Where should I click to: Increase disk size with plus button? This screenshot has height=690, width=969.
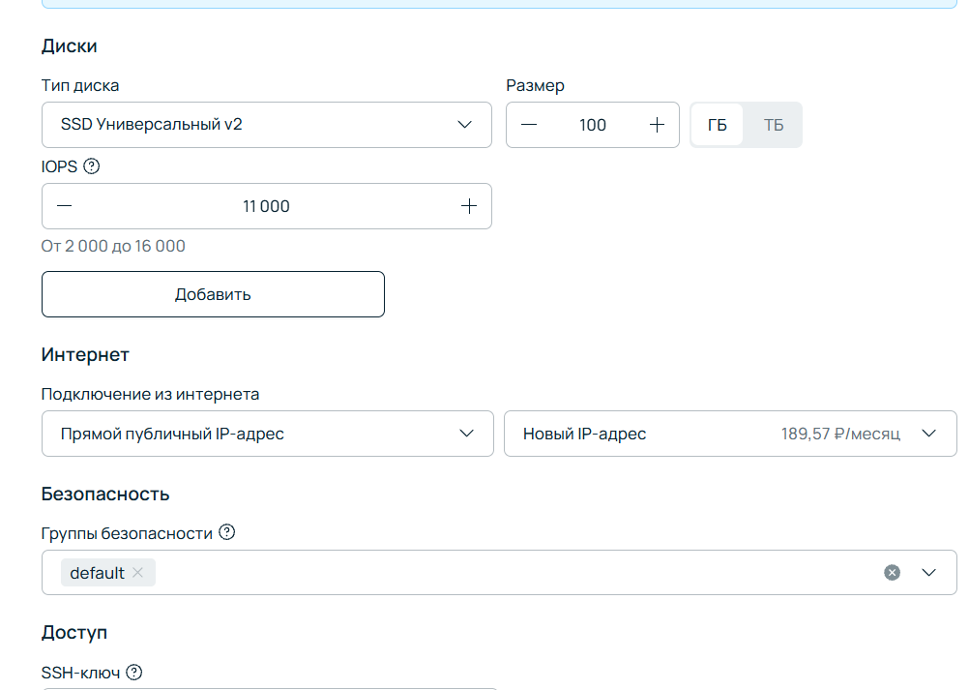point(657,125)
